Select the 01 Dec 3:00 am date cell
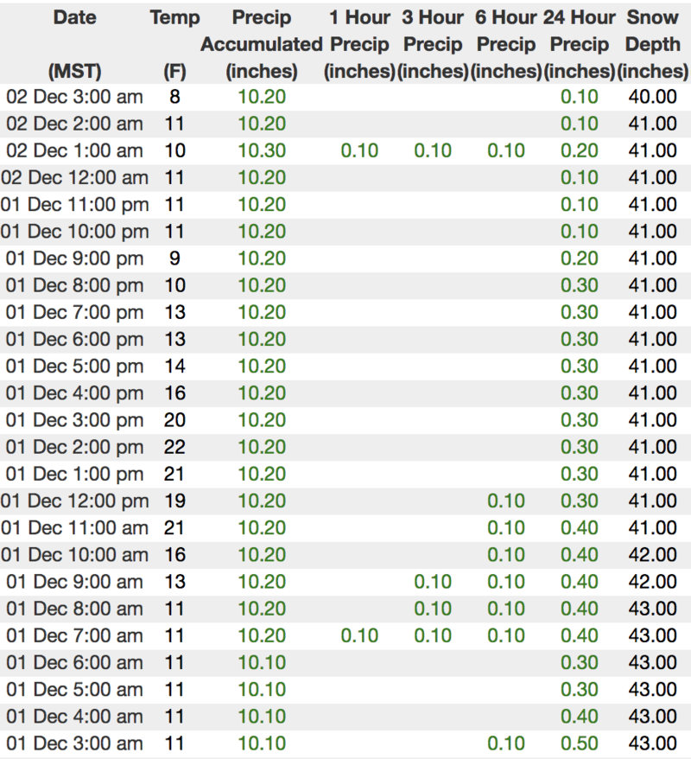Viewport: 691px width, 759px height. tap(74, 743)
